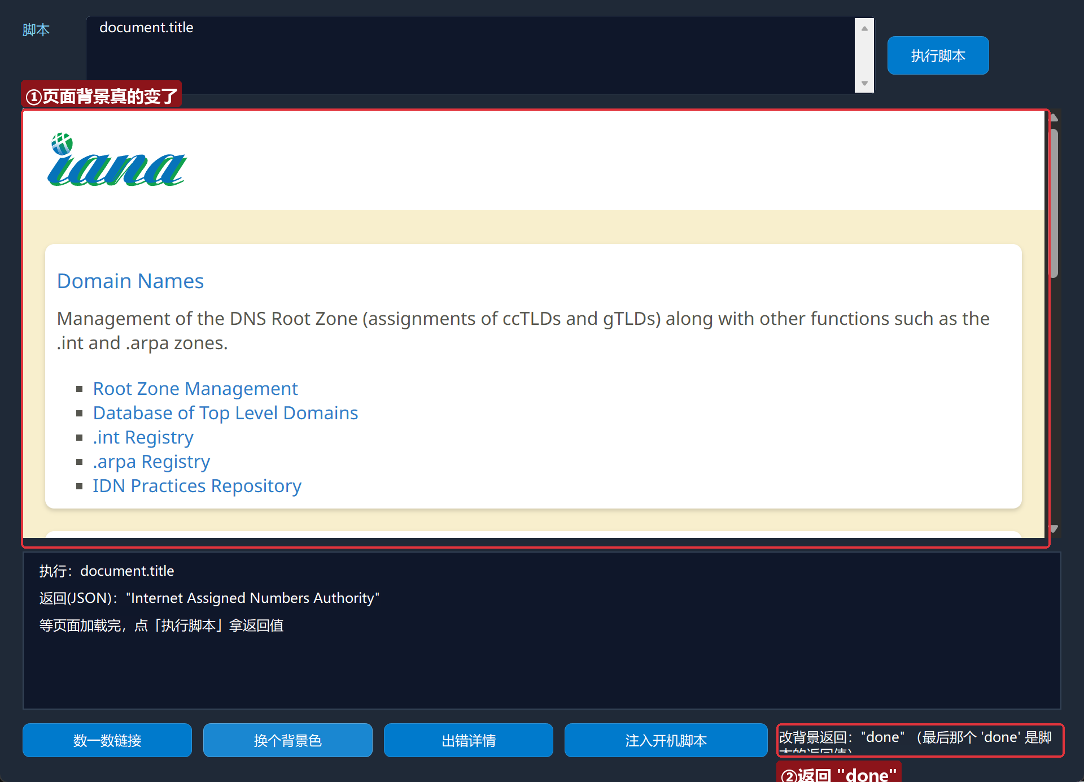The height and width of the screenshot is (782, 1084).
Task: Click the webpage's vertical scrollbar thumb
Action: tap(1054, 203)
